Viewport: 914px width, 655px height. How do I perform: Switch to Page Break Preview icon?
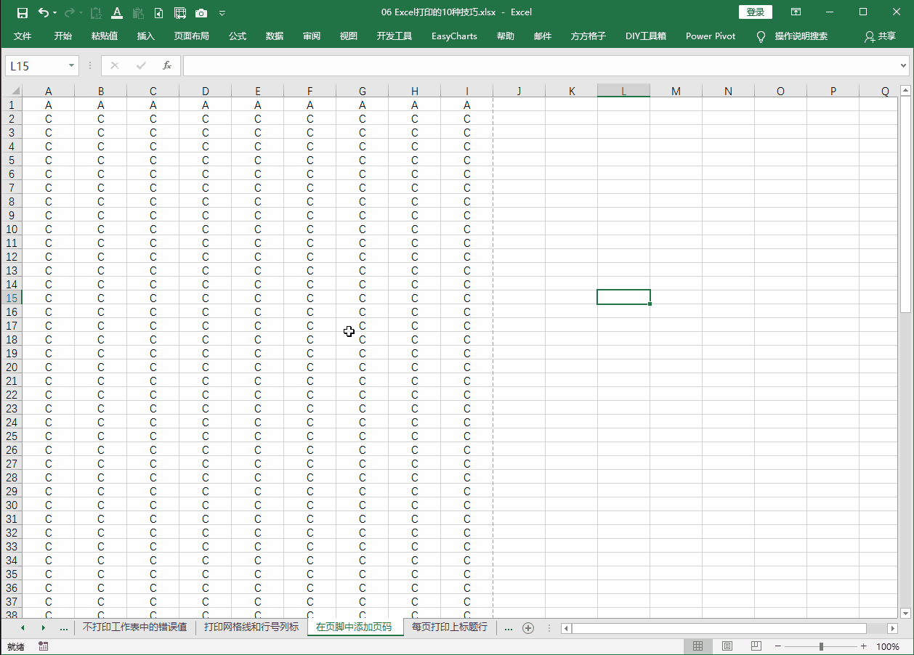tap(756, 646)
